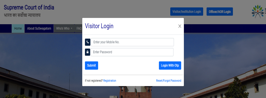Expand the Who's Who dropdown
This screenshot has height=98, width=266.
[64, 28]
